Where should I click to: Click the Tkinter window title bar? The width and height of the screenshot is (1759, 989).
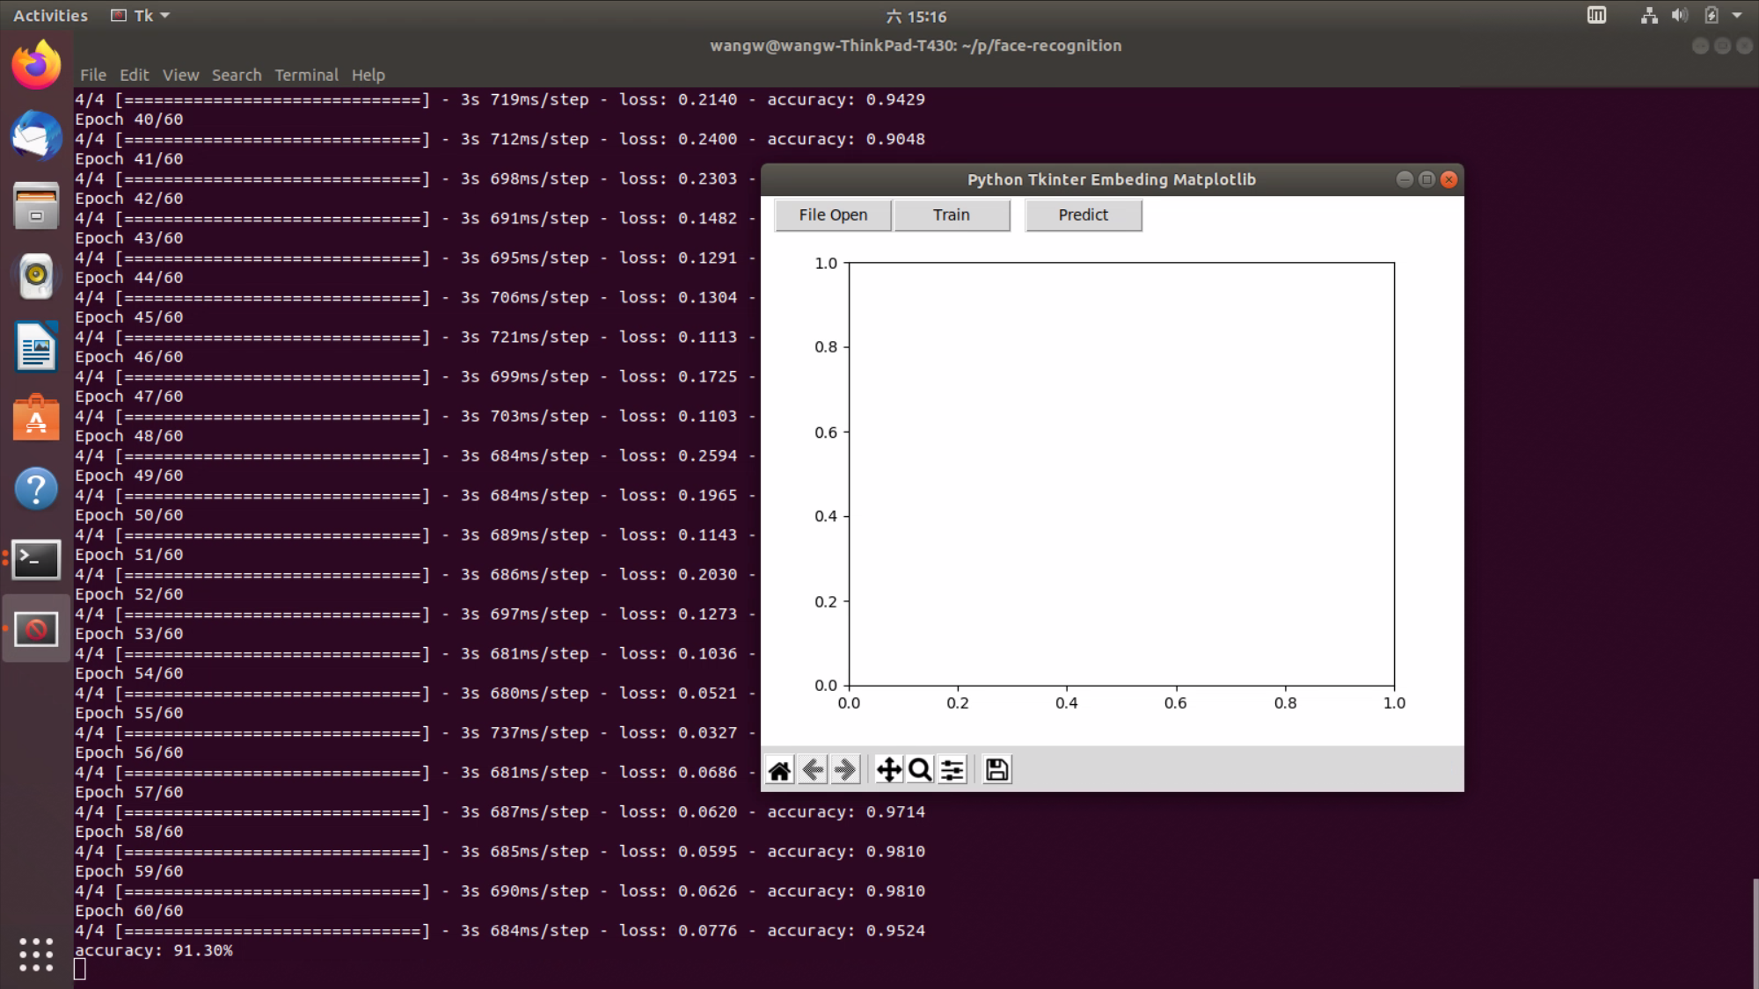1112,179
